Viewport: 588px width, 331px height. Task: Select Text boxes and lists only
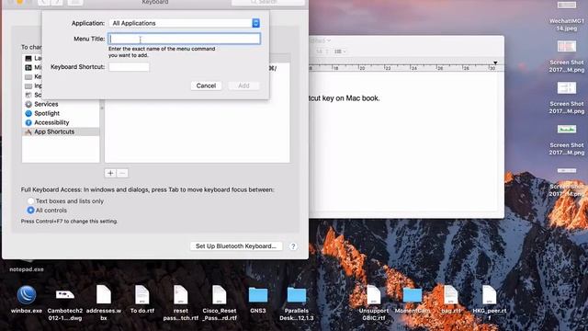(x=30, y=201)
